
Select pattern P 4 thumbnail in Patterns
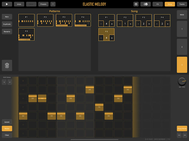pos(83,20)
